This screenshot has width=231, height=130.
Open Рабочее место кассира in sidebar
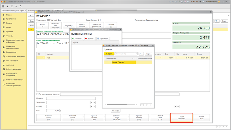pyautogui.click(x=15, y=80)
